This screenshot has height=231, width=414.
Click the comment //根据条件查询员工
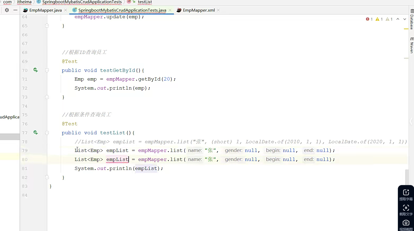(x=86, y=114)
